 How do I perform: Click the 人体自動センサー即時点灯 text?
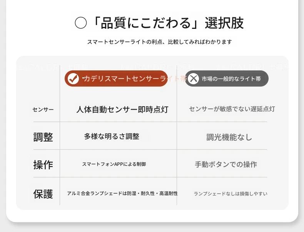pos(122,109)
